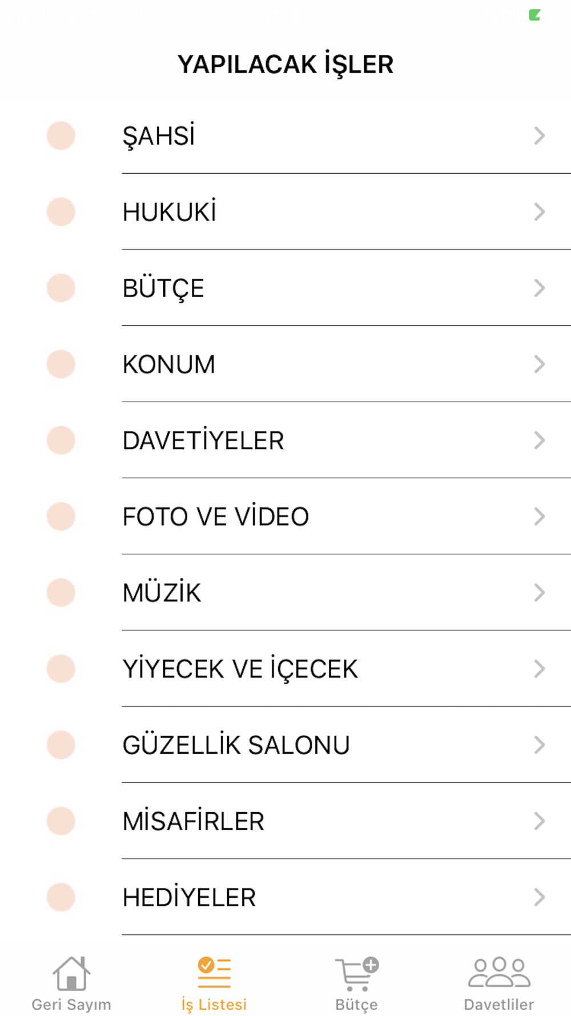This screenshot has width=571, height=1016.
Task: Tap the circle icon beside KONUM
Action: pos(61,364)
